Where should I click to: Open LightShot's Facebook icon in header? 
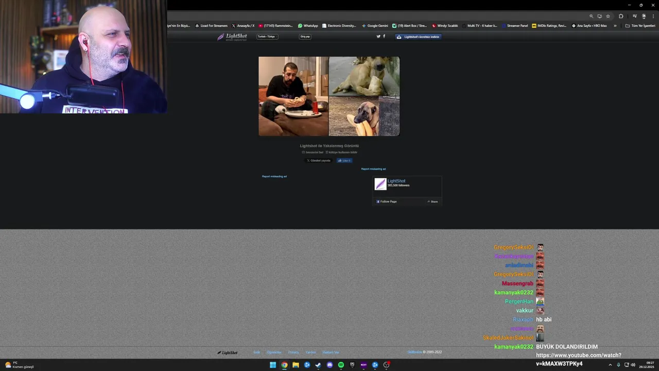[x=384, y=37]
